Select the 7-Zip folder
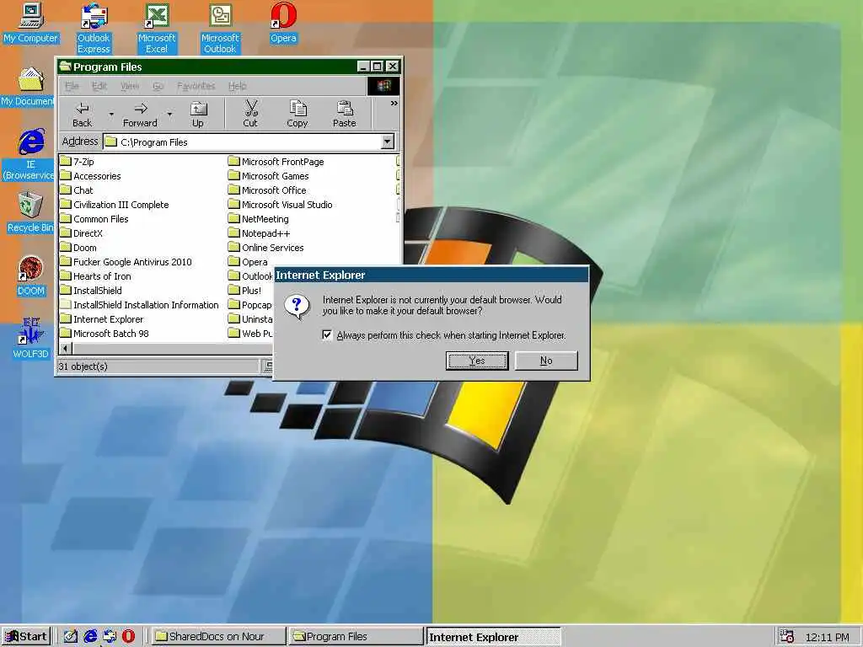The height and width of the screenshot is (647, 863). pyautogui.click(x=77, y=161)
